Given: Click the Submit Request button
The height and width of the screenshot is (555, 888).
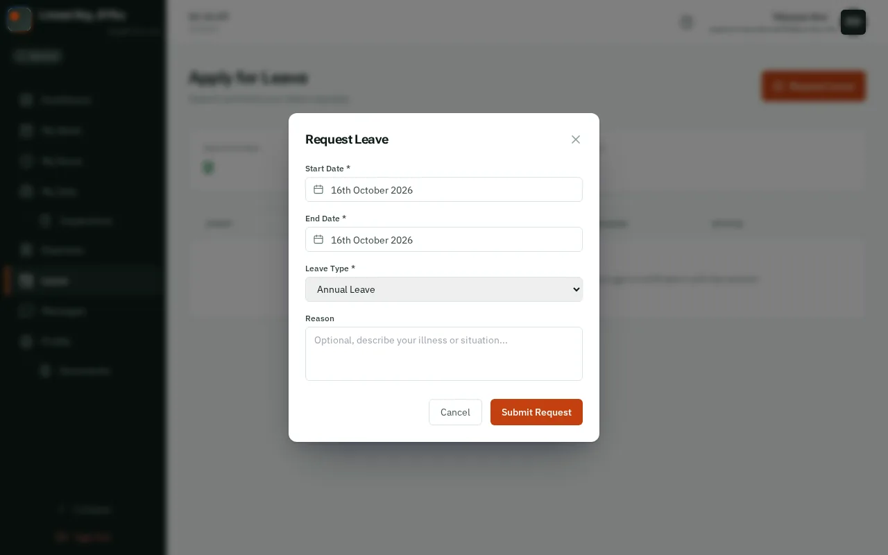Looking at the screenshot, I should click(x=536, y=412).
